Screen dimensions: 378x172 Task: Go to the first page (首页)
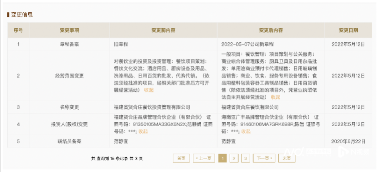pyautogui.click(x=181, y=158)
